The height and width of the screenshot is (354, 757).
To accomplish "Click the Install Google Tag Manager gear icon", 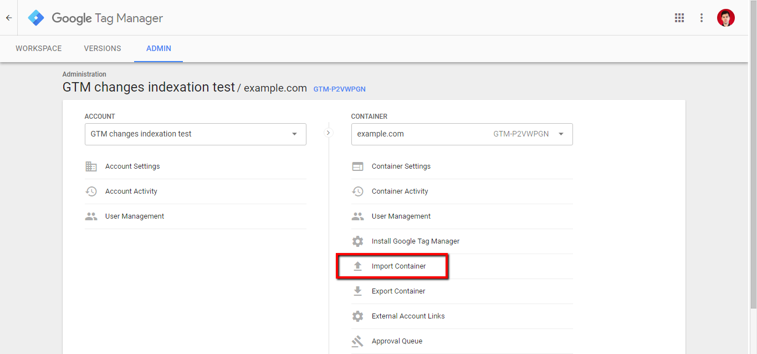I will click(x=358, y=241).
